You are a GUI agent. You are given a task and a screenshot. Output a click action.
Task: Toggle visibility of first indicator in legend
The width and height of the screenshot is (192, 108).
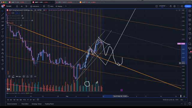click(22, 16)
